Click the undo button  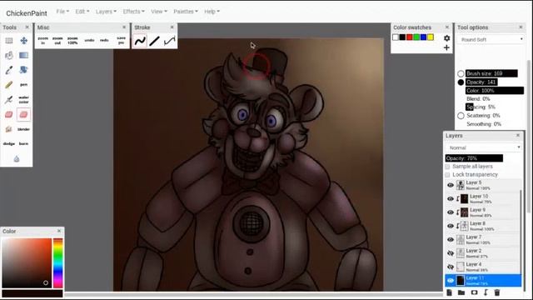[x=89, y=41]
